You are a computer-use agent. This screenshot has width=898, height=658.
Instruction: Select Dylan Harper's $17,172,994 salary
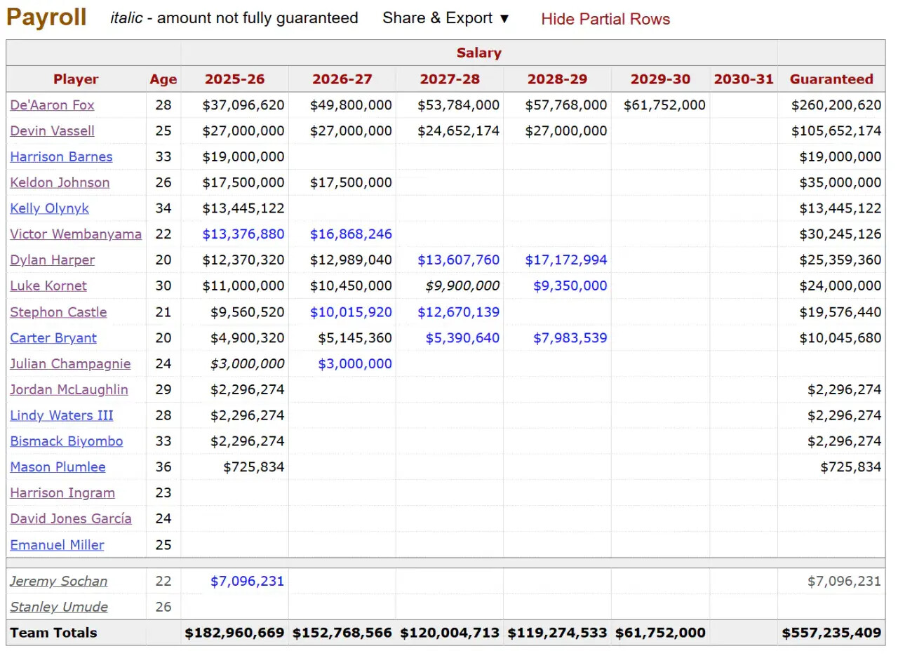(566, 260)
